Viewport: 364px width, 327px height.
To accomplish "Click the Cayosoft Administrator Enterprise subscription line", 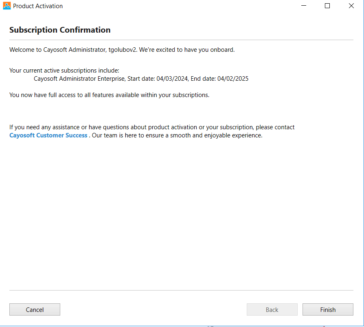I will [x=141, y=79].
